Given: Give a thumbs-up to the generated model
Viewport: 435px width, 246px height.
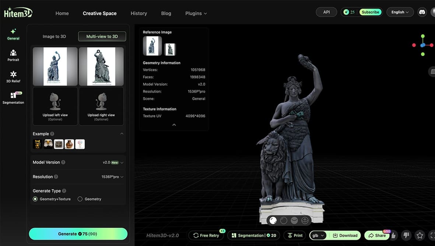Looking at the screenshot, I should tap(393, 235).
